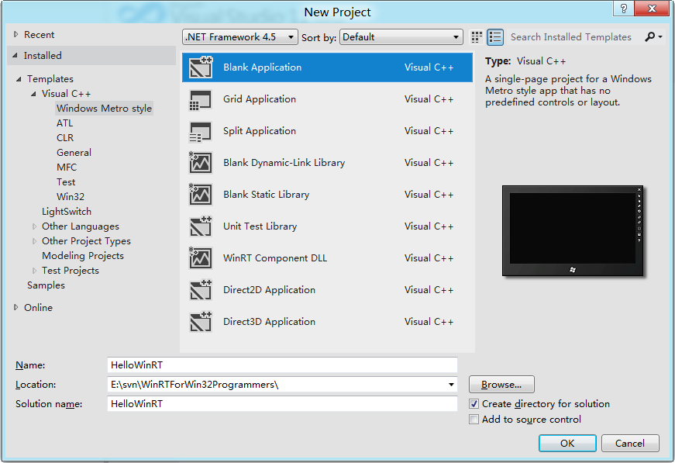Viewport: 675px width, 463px height.
Task: Click the Split Application template icon
Action: click(x=200, y=131)
